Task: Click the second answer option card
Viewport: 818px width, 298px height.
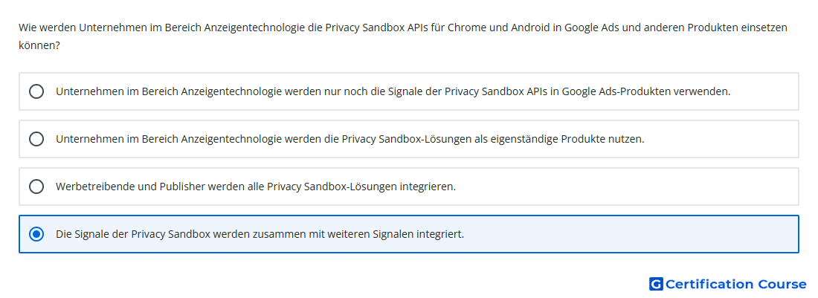Action: 409,139
